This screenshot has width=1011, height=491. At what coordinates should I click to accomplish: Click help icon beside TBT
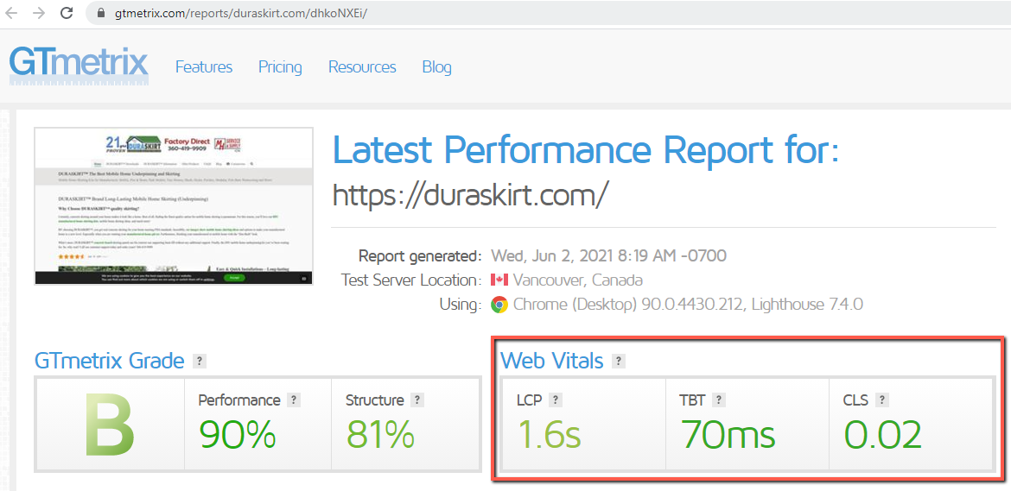tap(720, 400)
